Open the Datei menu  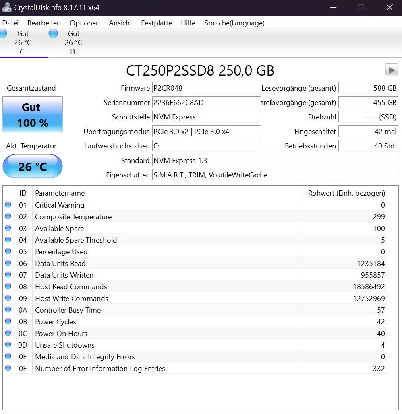click(10, 23)
